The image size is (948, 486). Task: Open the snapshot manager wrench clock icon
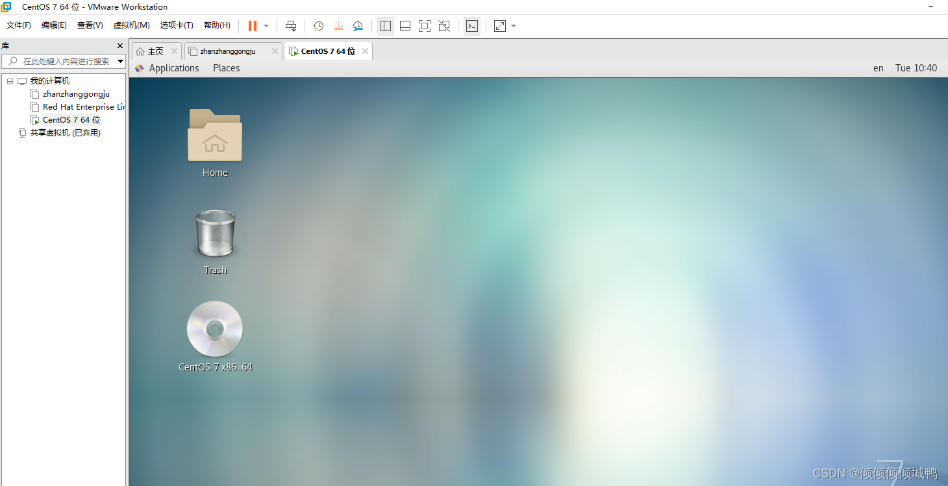pos(358,26)
